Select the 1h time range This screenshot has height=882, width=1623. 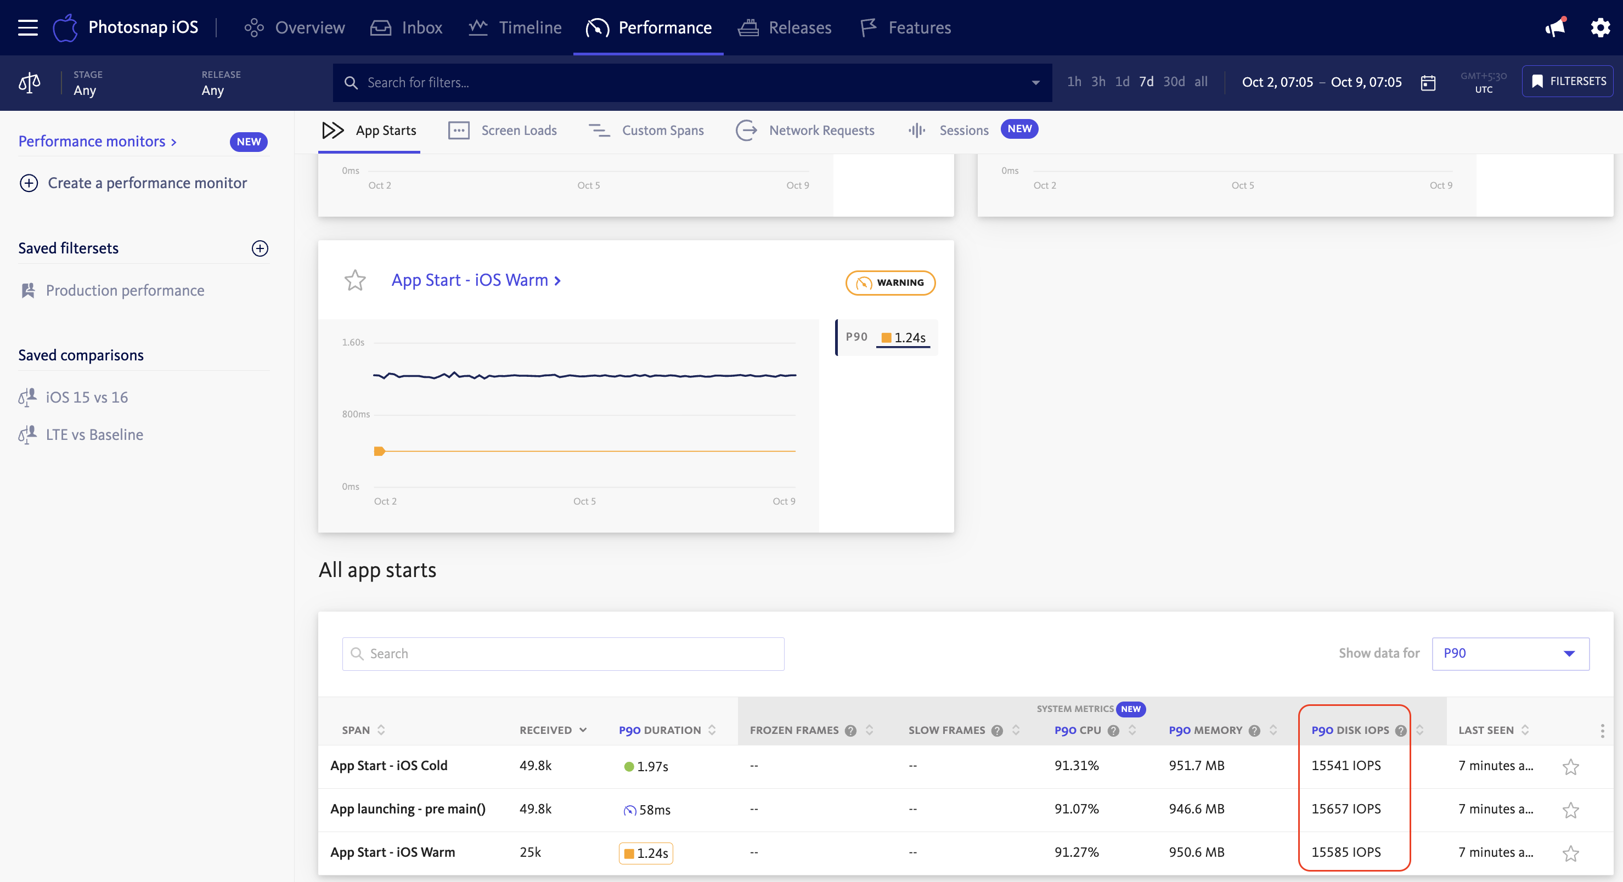(1074, 82)
